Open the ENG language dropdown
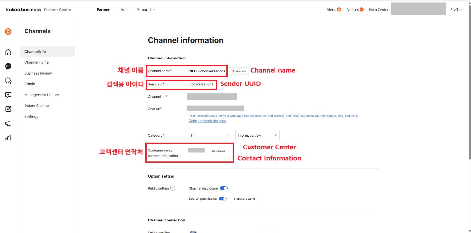The image size is (471, 233). click(456, 10)
